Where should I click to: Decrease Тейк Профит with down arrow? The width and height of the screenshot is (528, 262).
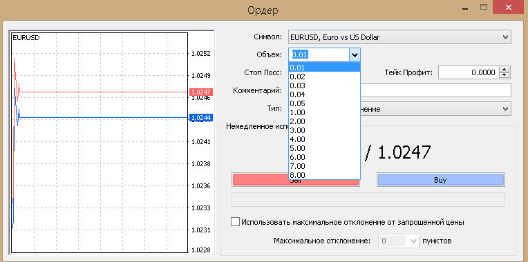coord(504,75)
